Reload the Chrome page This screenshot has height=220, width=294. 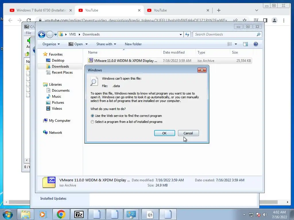[29, 20]
